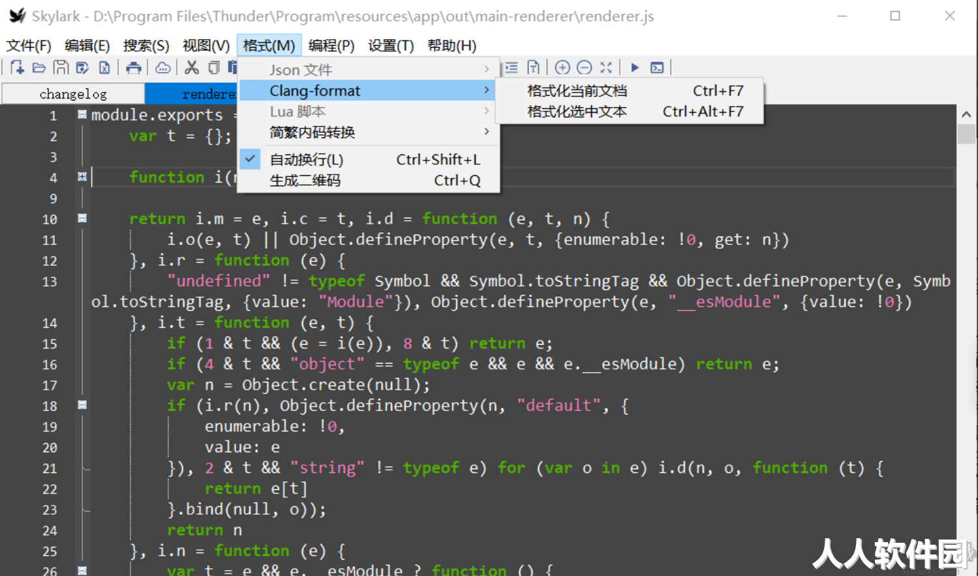Open the 设置(T) menu

391,46
